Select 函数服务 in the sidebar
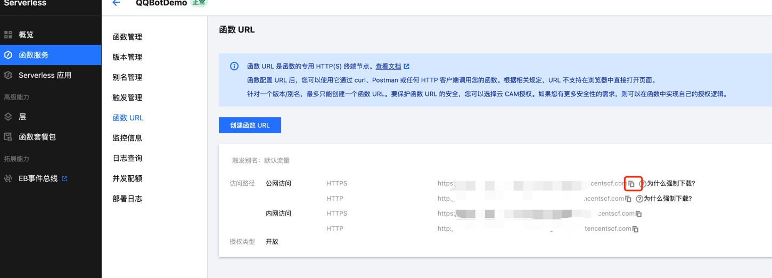 point(34,55)
